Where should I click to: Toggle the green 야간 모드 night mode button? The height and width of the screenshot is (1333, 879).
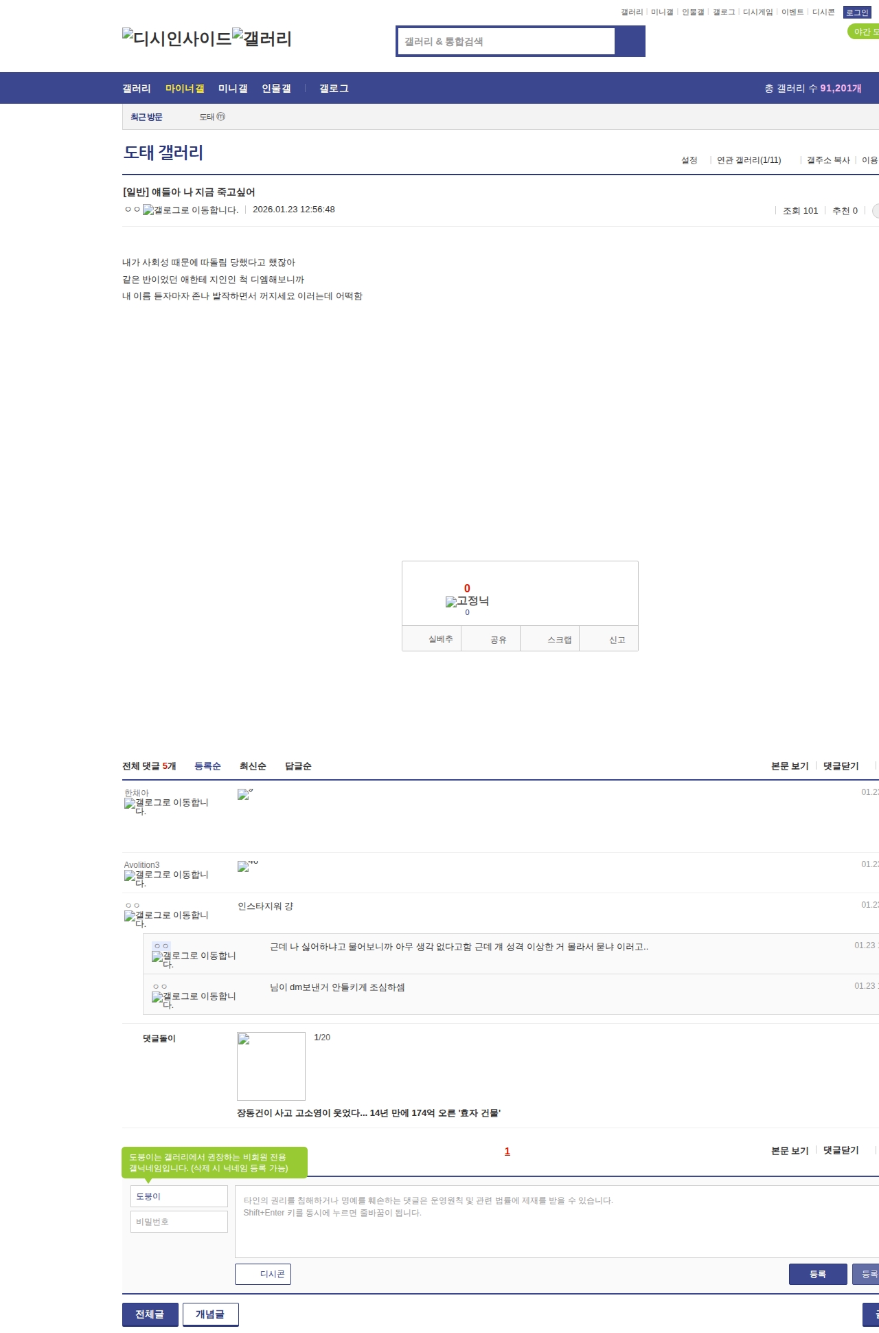point(864,32)
